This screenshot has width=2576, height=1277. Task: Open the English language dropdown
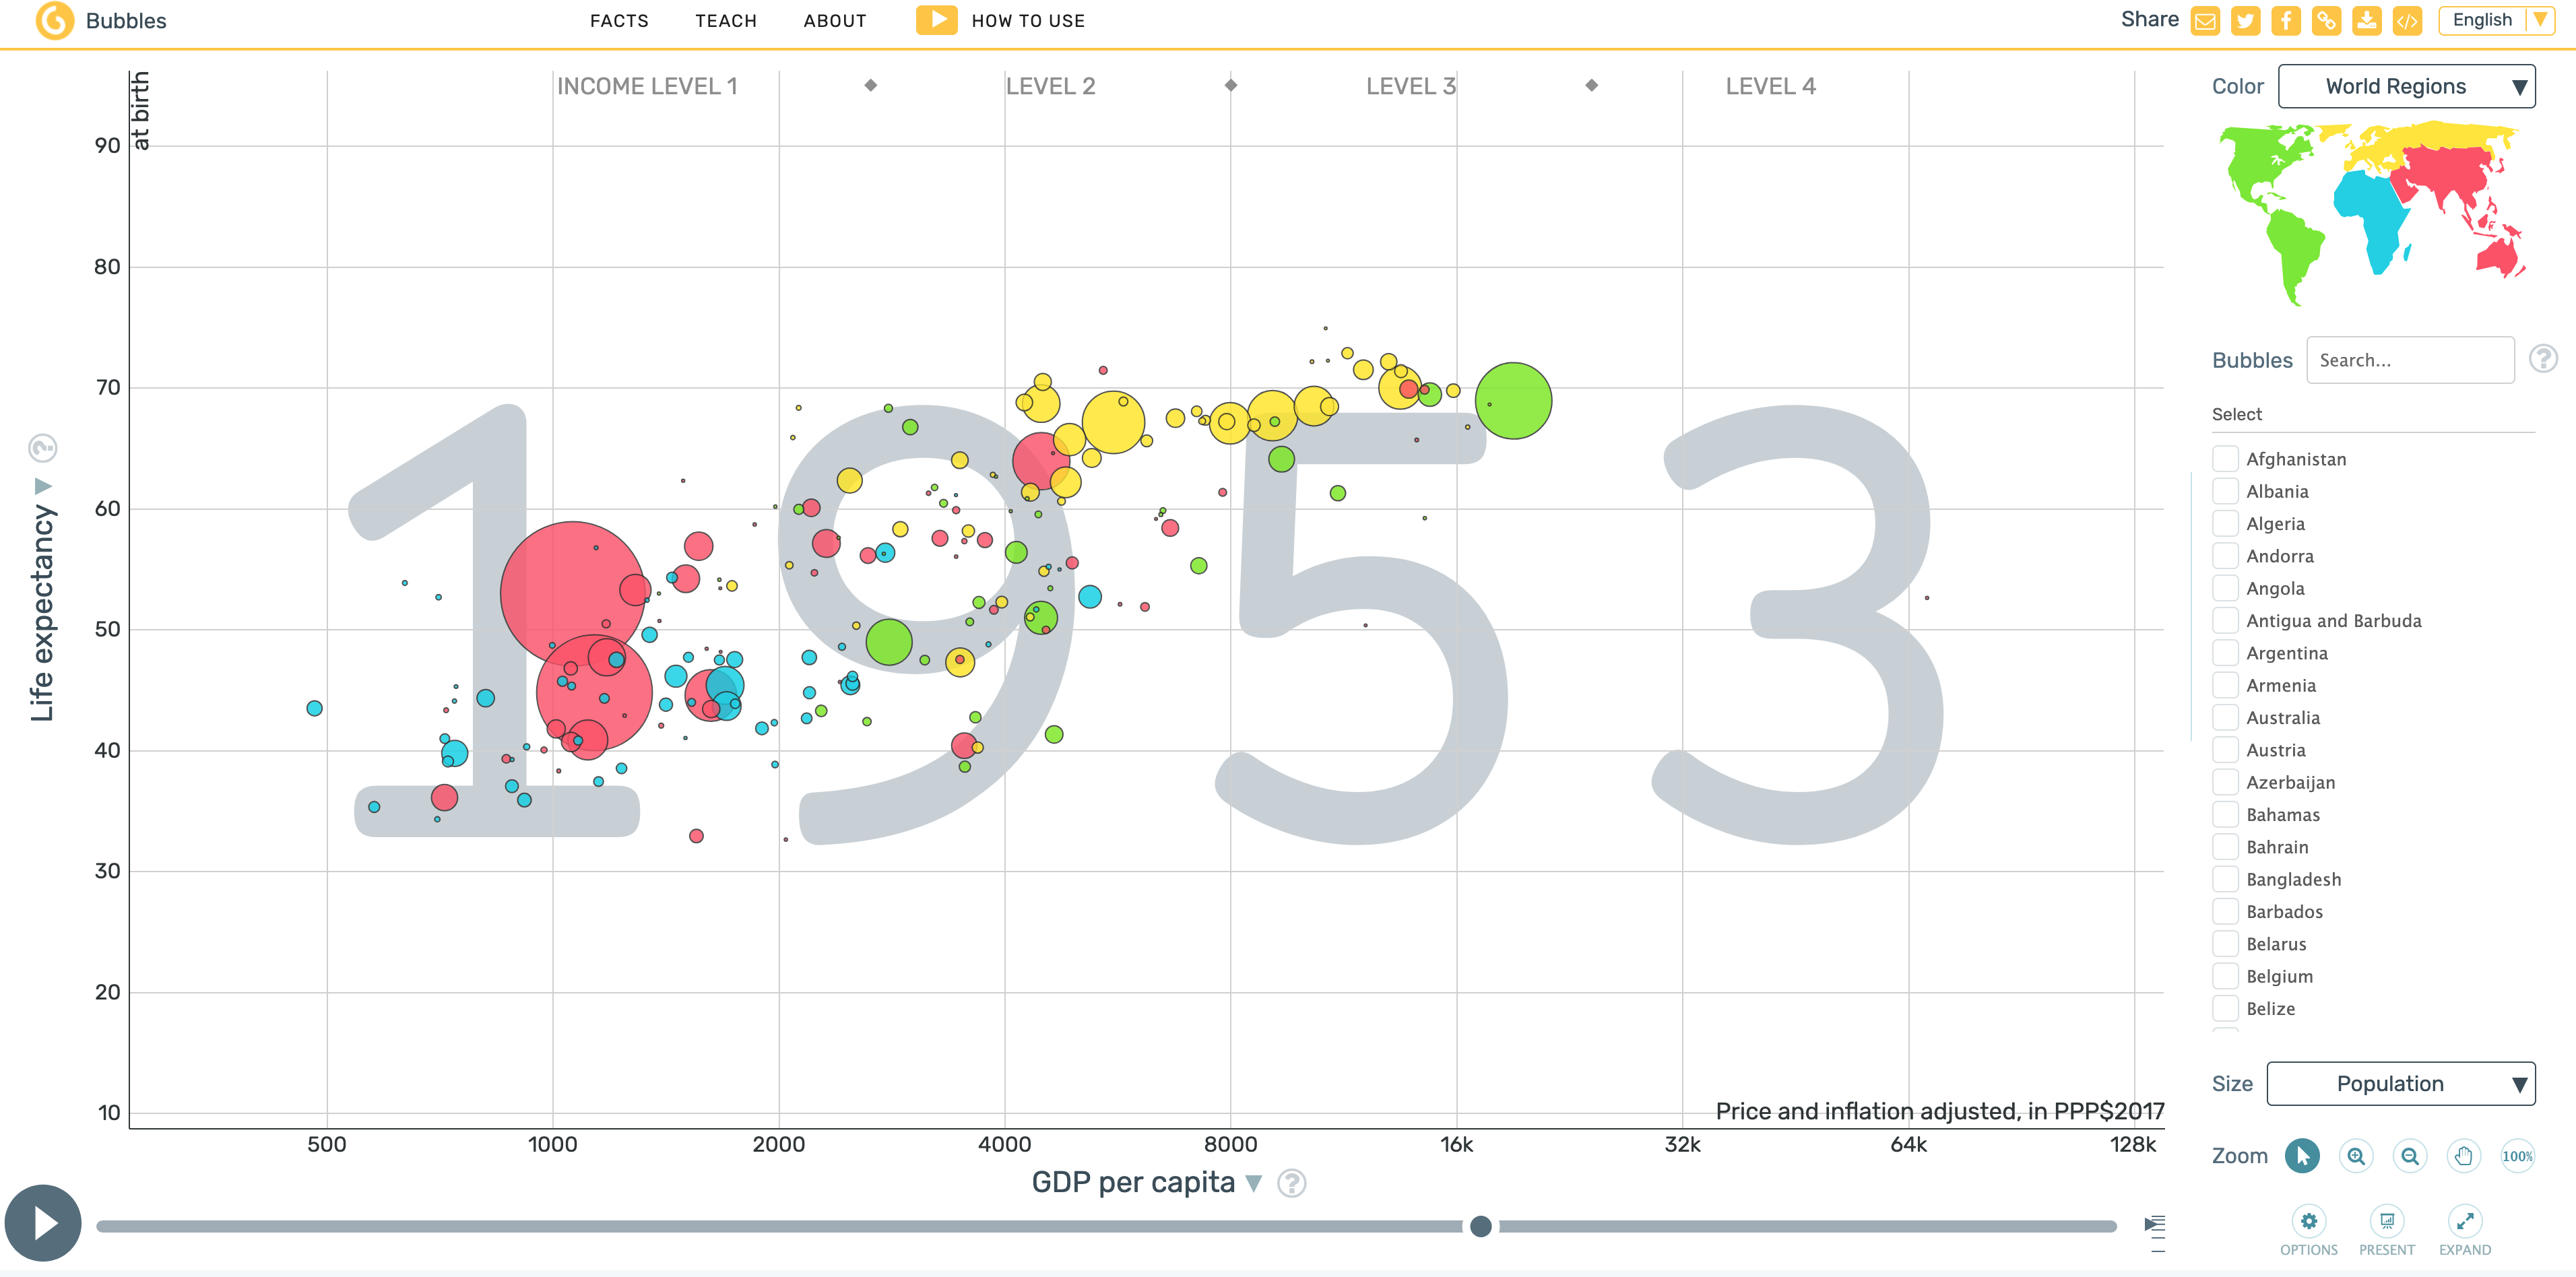tap(2495, 20)
